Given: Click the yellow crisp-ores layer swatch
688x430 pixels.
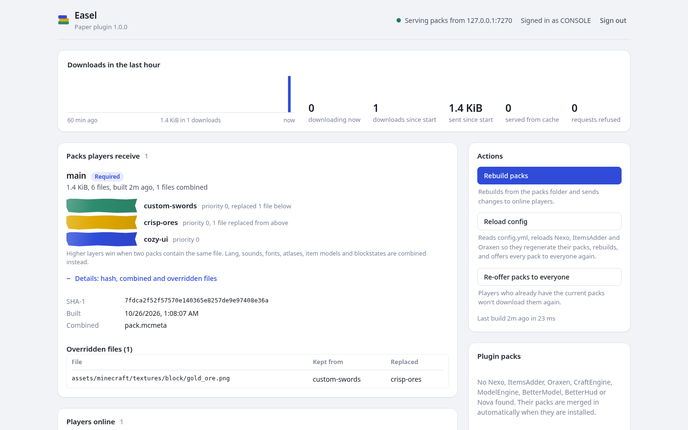Looking at the screenshot, I should tap(102, 223).
